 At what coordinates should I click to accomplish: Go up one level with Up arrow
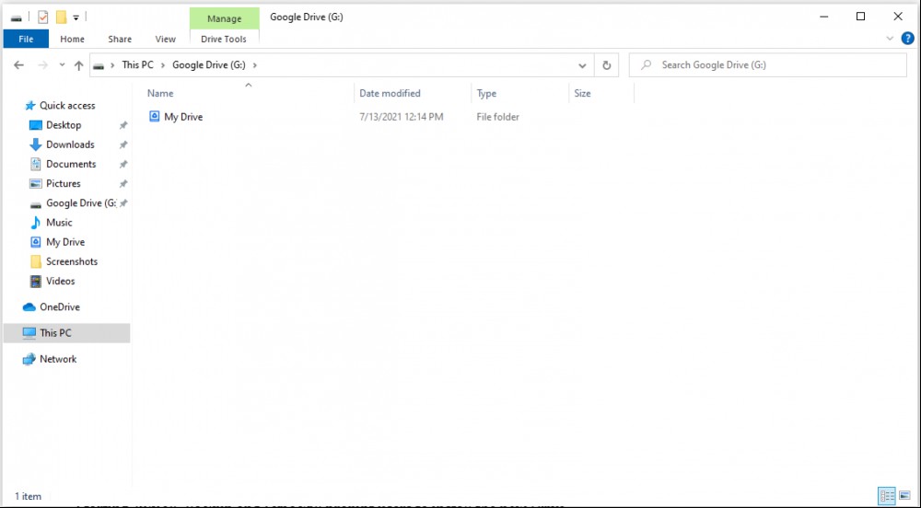click(x=78, y=65)
